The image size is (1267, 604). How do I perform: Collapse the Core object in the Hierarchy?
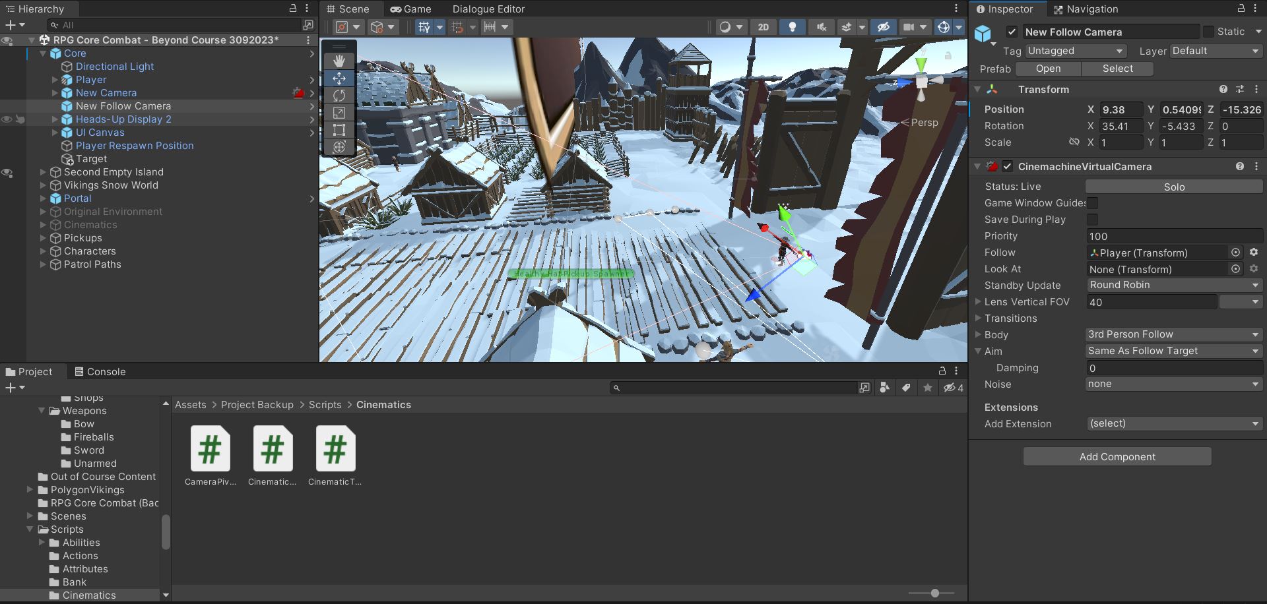(42, 53)
